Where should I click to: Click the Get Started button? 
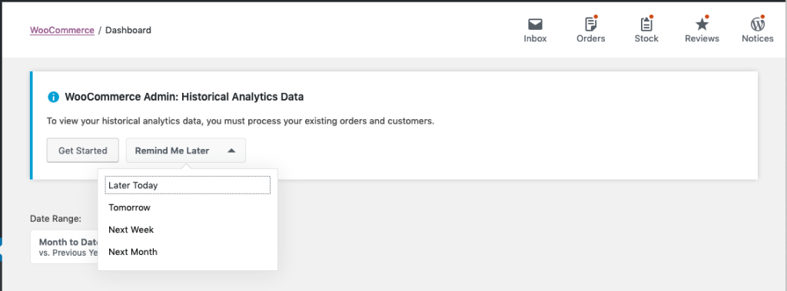pyautogui.click(x=83, y=150)
